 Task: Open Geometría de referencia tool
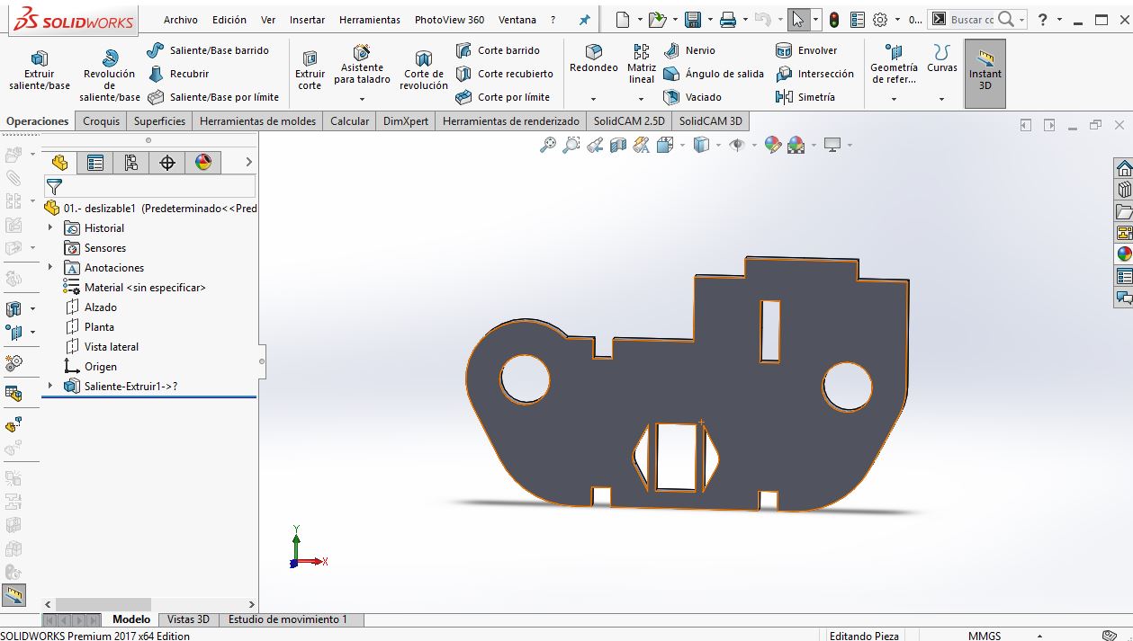click(x=894, y=63)
